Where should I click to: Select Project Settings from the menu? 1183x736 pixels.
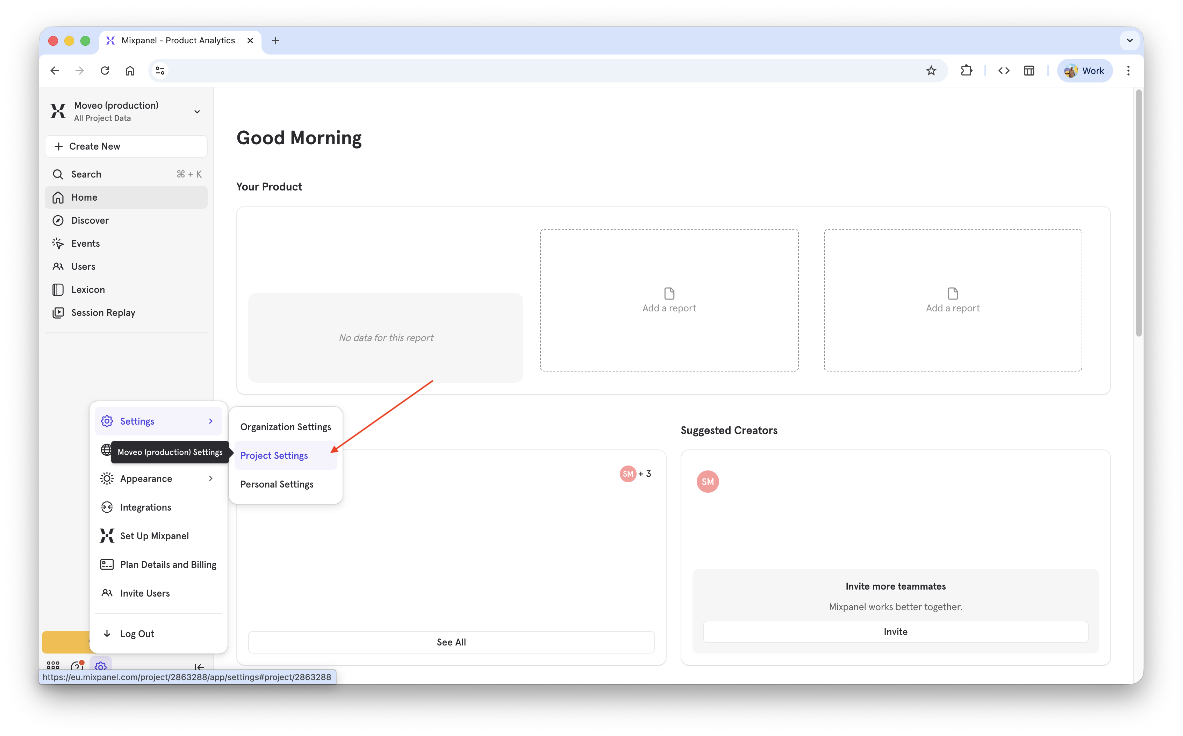(274, 455)
